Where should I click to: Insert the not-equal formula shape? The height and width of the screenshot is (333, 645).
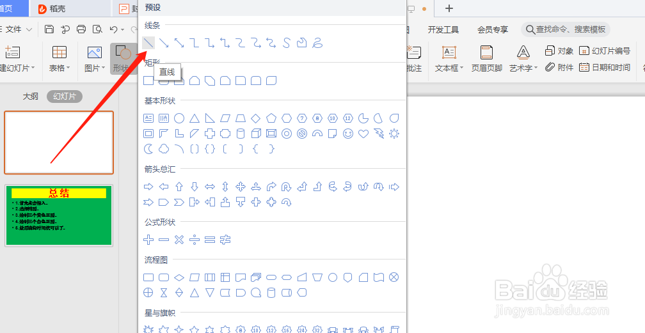tap(225, 240)
